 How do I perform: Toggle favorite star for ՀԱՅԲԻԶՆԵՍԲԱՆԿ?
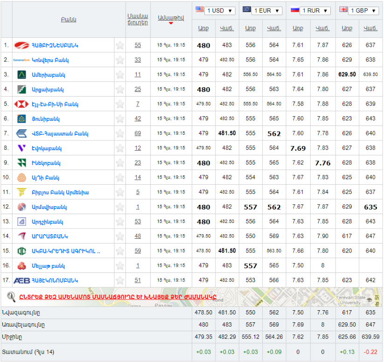(x=120, y=45)
